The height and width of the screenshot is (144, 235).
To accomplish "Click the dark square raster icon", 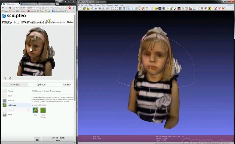I will click(x=160, y=8).
